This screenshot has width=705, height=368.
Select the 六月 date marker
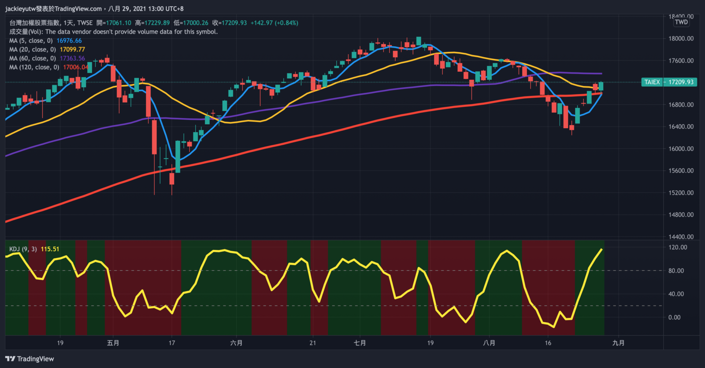coord(236,343)
